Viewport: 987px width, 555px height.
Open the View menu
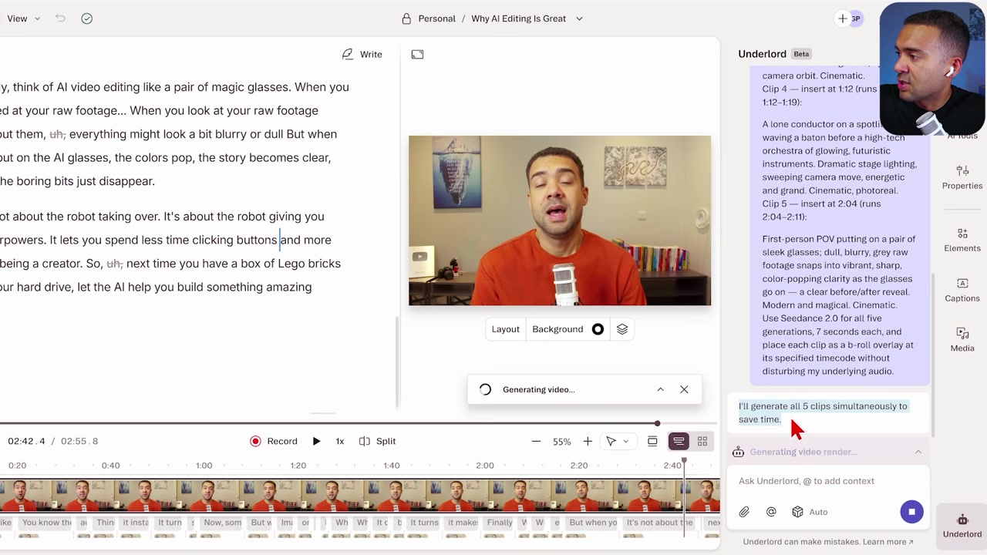pyautogui.click(x=22, y=18)
